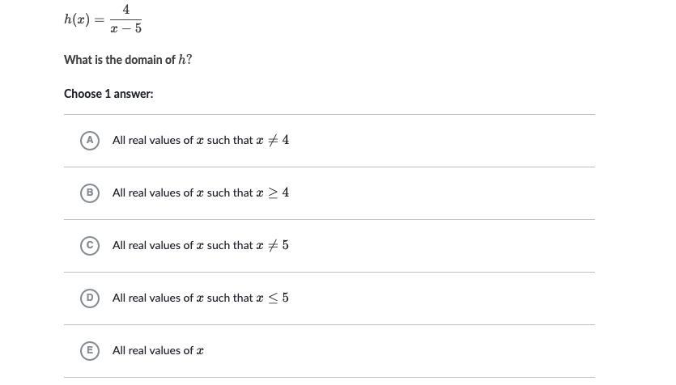The width and height of the screenshot is (676, 385).
Task: Click the 'Choose 1 answer:' label
Action: point(108,94)
